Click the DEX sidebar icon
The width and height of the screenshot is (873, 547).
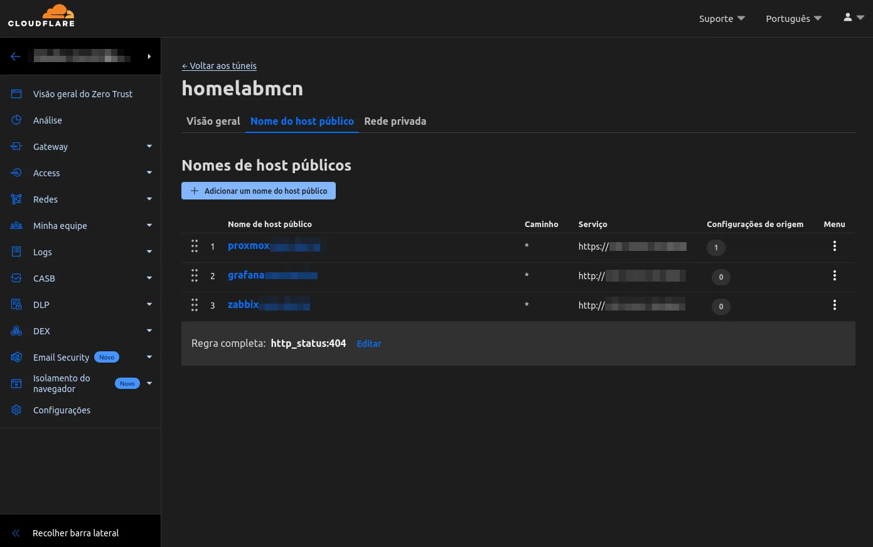tap(16, 331)
